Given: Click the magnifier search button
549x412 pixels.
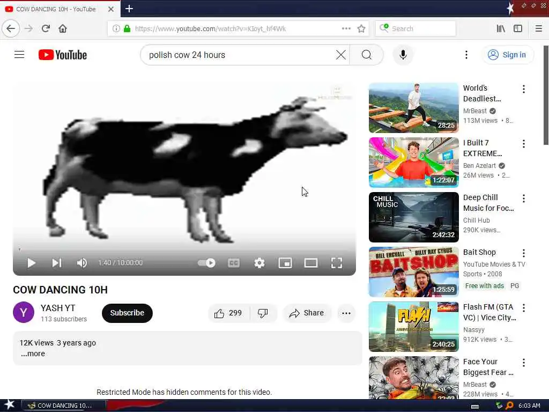Looking at the screenshot, I should point(367,55).
